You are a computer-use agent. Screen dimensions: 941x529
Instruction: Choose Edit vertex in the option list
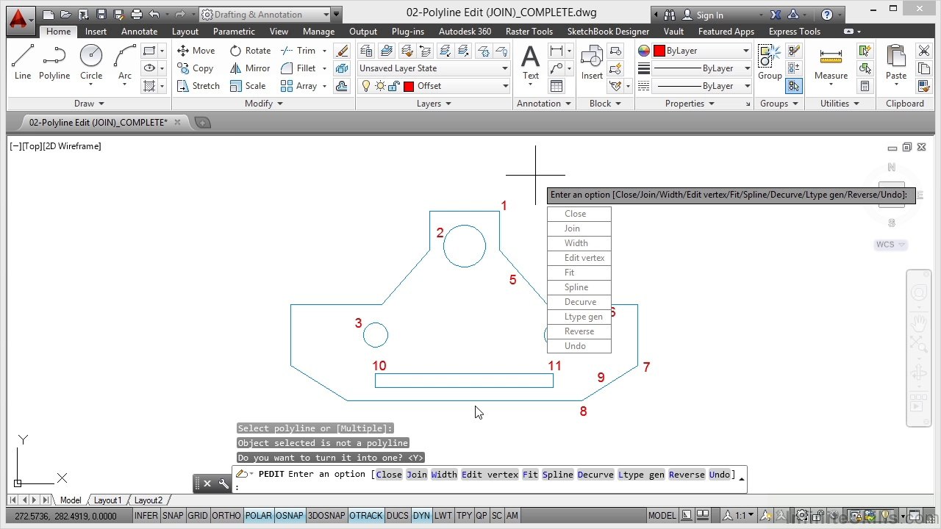579,258
